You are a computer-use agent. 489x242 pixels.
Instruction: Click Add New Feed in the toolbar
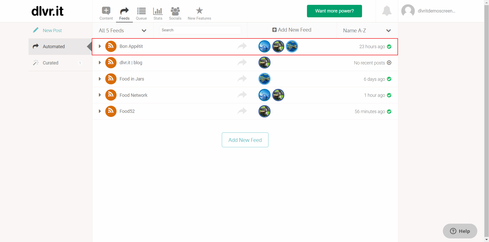click(292, 30)
